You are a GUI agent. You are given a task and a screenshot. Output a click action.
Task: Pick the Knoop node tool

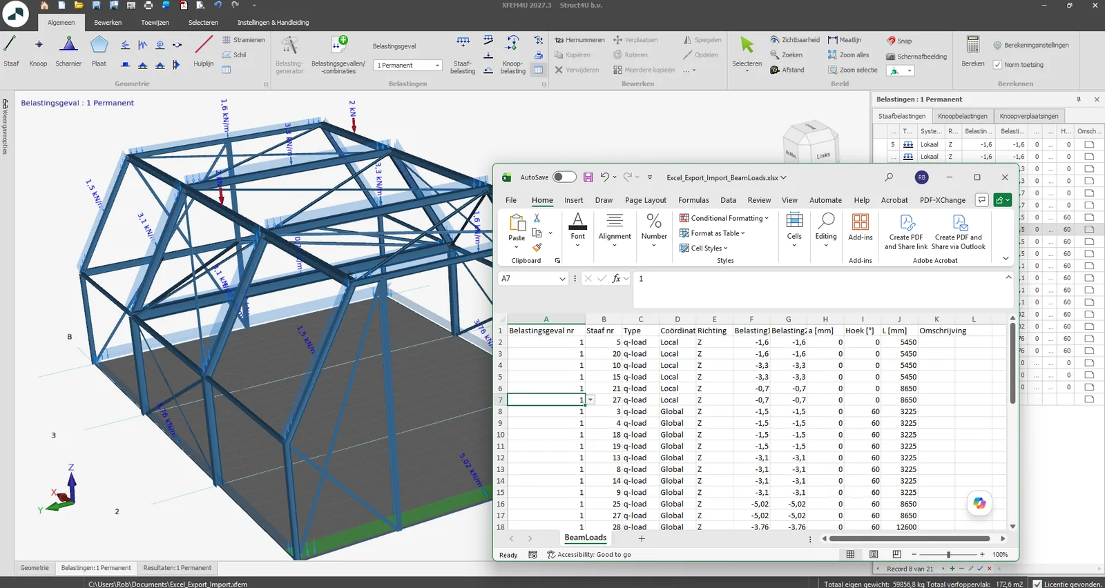39,51
